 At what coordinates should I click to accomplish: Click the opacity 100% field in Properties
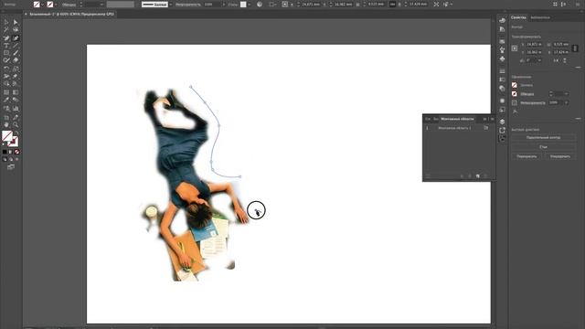pyautogui.click(x=556, y=102)
